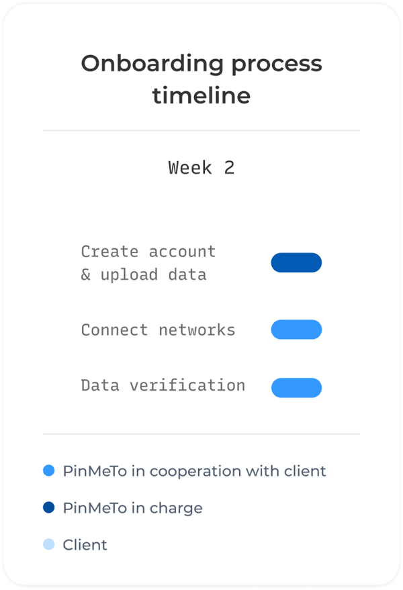Click the Client legend text
This screenshot has width=403, height=590.
click(85, 545)
